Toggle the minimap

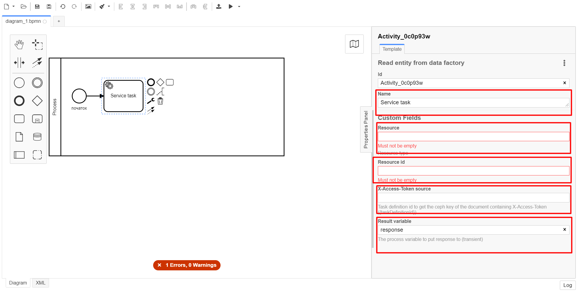[x=354, y=44]
